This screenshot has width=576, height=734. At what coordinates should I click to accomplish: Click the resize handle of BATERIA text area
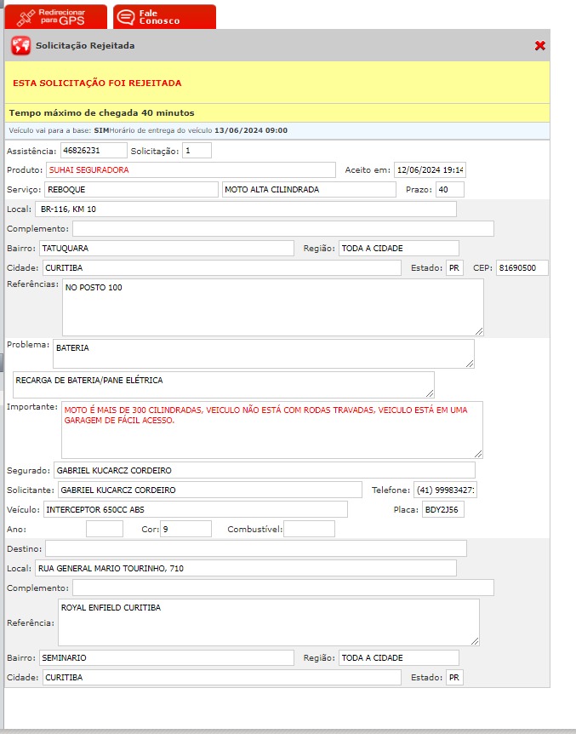coord(470,364)
